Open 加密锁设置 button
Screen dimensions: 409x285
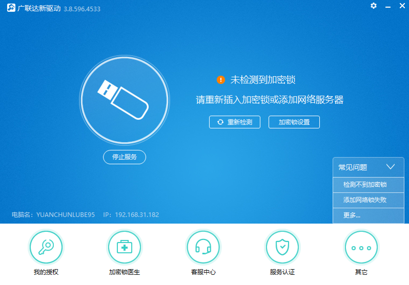(294, 122)
